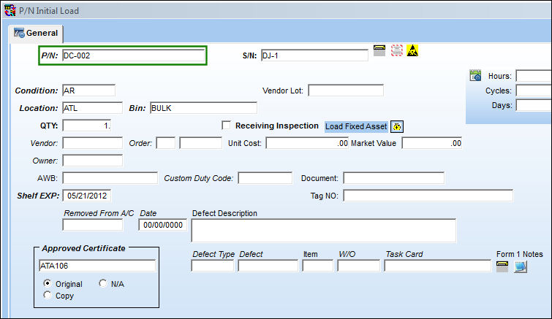Viewport: 552px width, 319px height.
Task: Click the Item input field
Action: 317,266
